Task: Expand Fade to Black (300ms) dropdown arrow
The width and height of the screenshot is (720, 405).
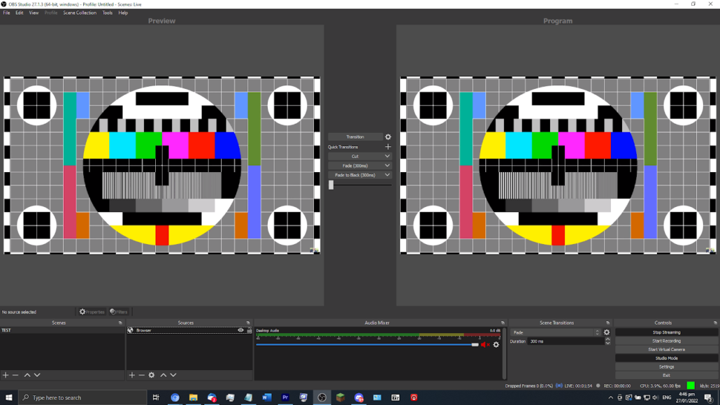Action: click(x=387, y=175)
